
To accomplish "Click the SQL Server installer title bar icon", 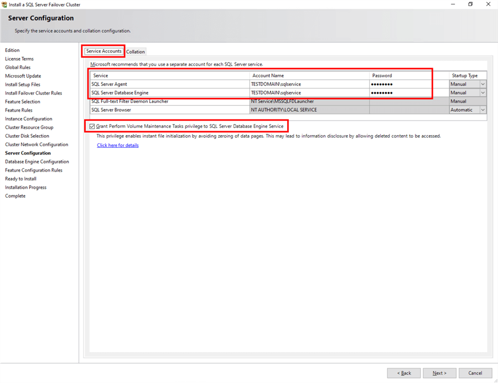I will pos(4,4).
